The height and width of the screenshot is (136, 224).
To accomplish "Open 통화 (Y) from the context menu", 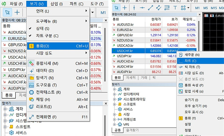I will pyautogui.click(x=200, y=118).
